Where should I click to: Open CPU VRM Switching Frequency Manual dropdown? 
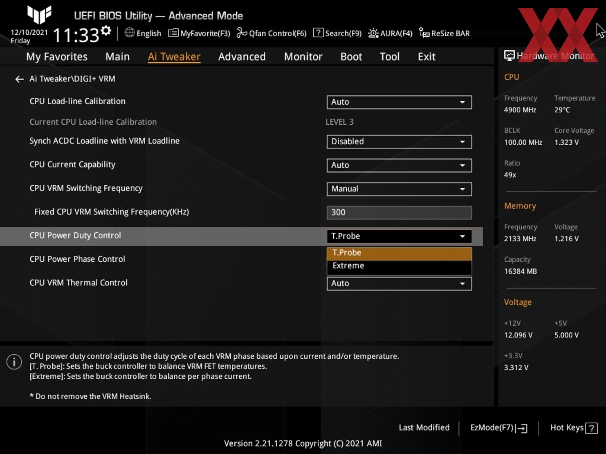click(399, 189)
